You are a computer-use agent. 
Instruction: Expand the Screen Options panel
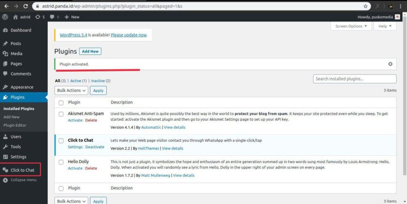coord(351,27)
